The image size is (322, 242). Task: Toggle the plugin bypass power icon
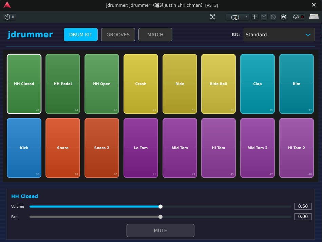284,17
